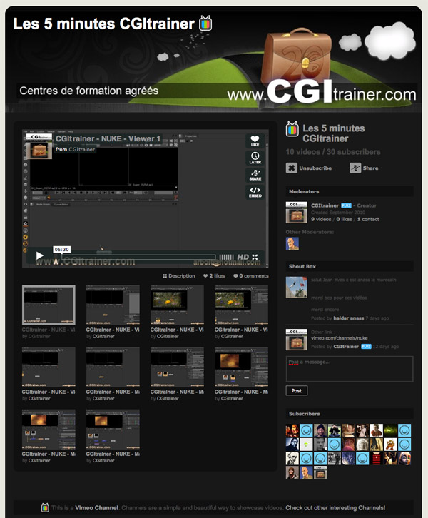Open the green glow subscriber avatar
This screenshot has width=428, height=518.
coord(390,430)
